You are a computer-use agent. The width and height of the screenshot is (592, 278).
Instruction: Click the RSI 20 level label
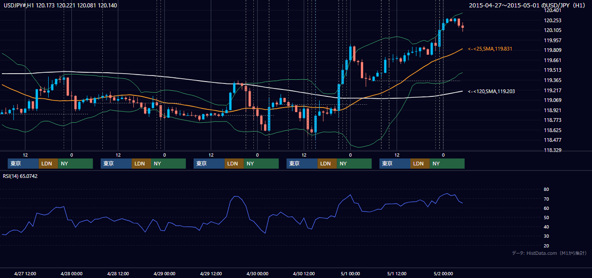click(x=547, y=246)
